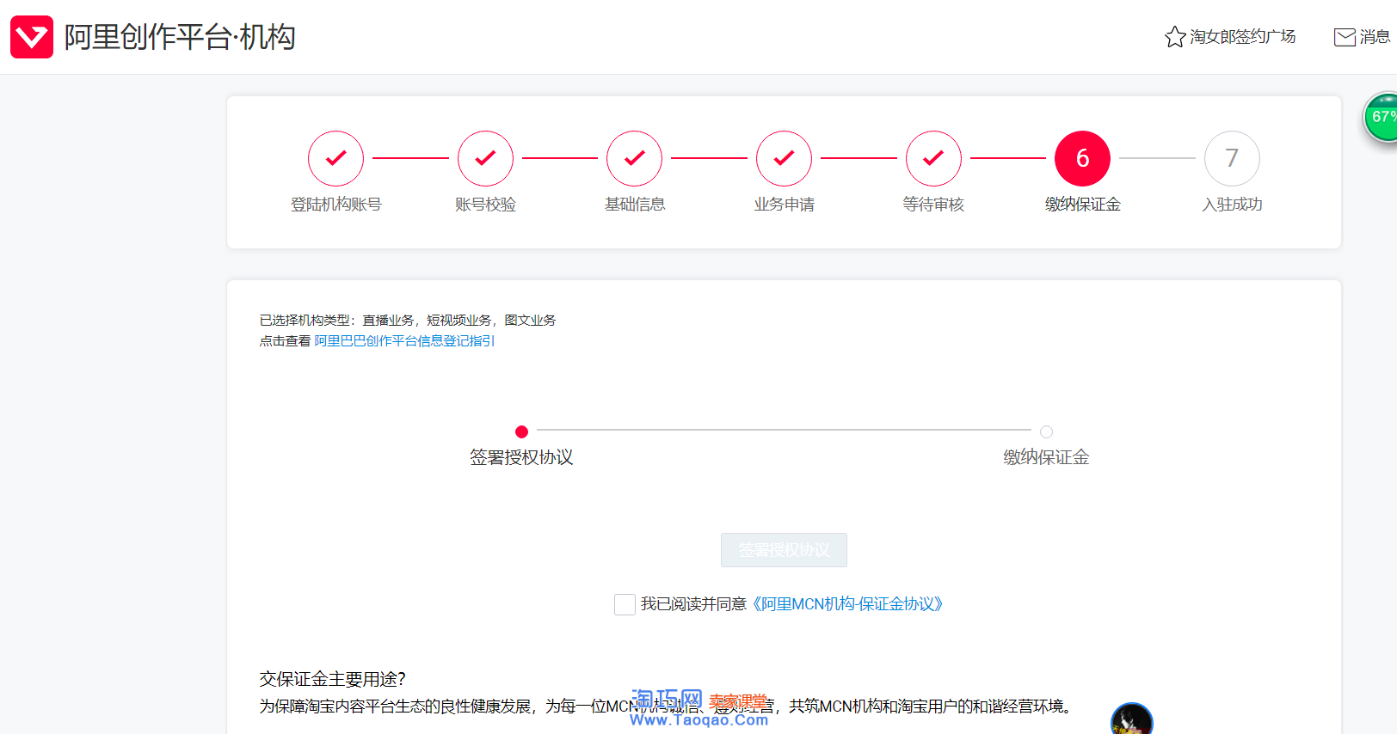Viewport: 1397px width, 734px height.
Task: Click the 等待审核 step label
Action: pos(933,205)
